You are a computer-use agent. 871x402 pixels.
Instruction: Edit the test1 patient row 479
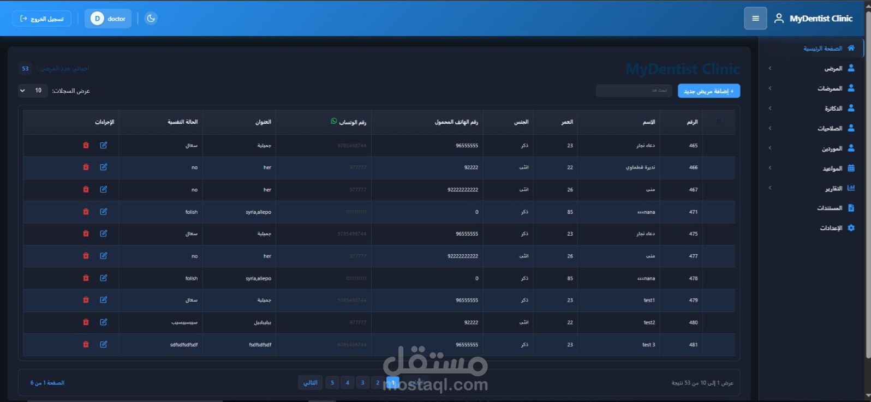click(104, 300)
